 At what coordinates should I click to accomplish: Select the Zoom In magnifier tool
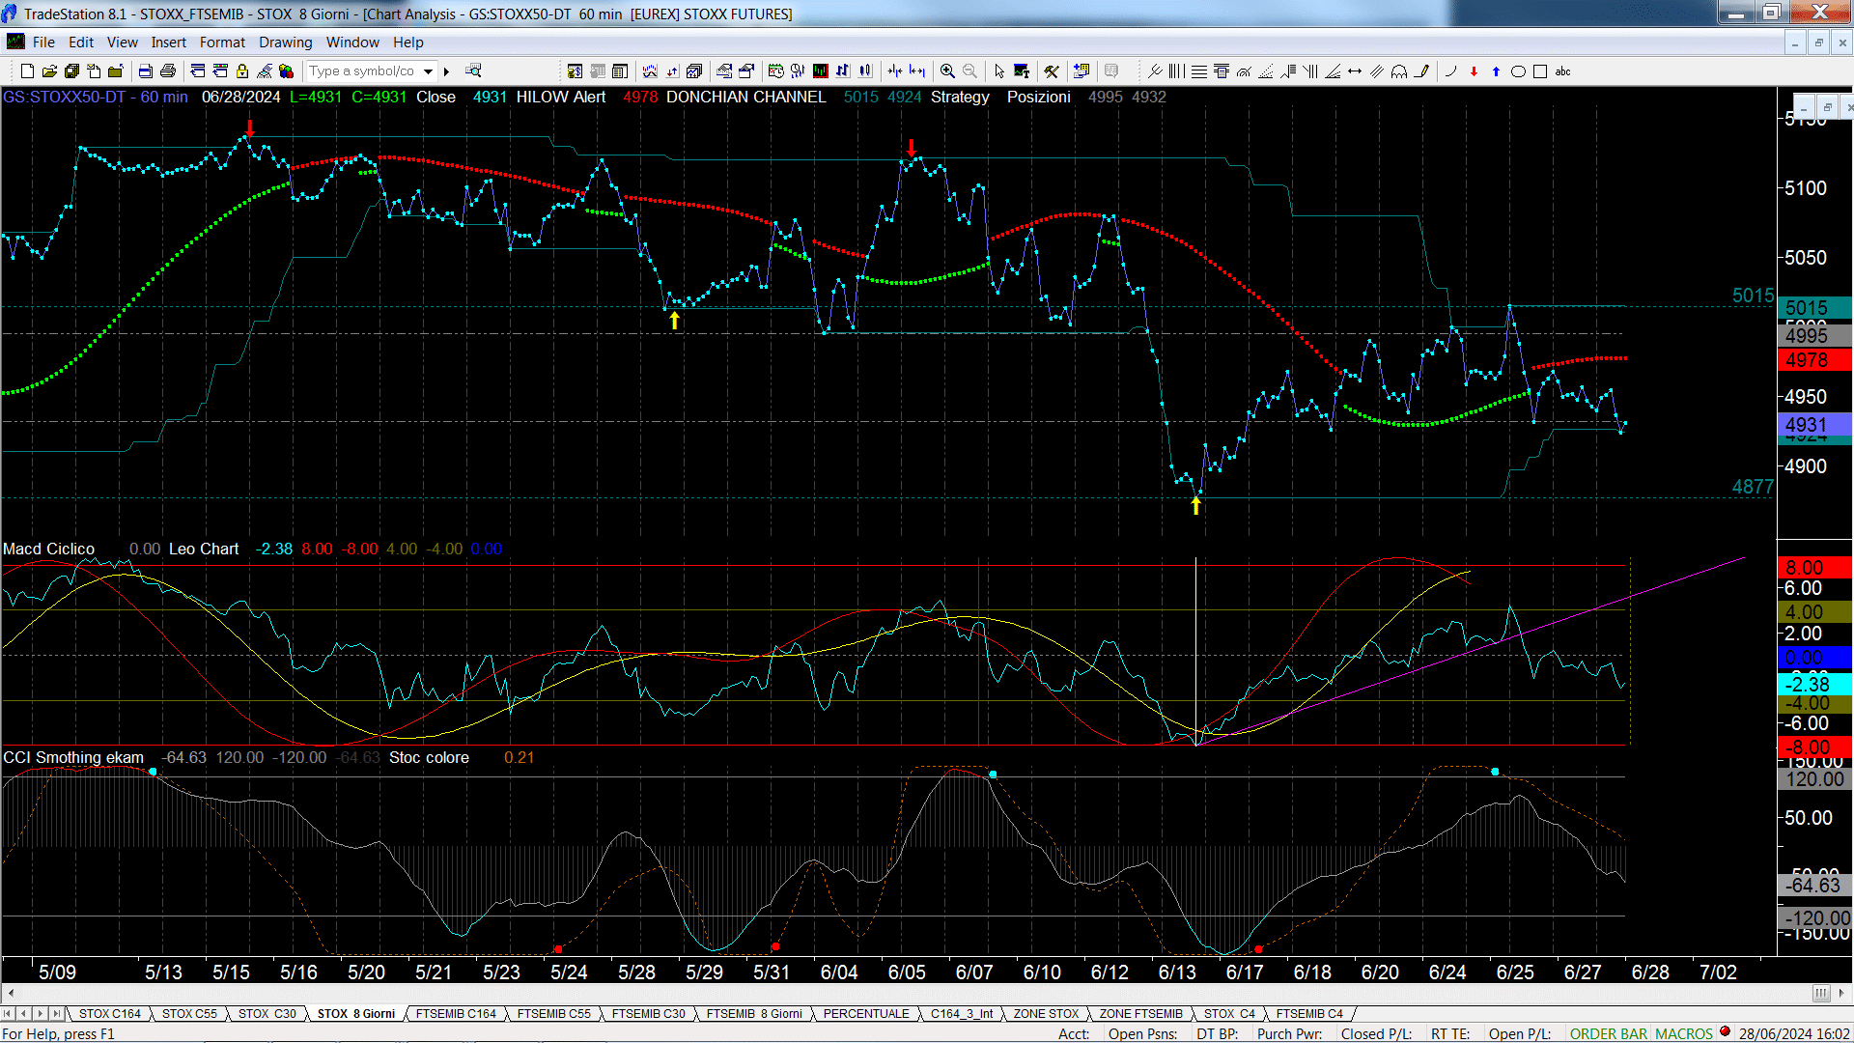coord(947,70)
